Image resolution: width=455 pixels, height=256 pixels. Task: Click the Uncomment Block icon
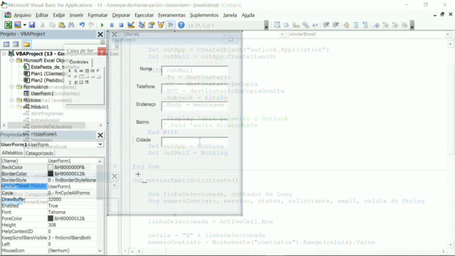(x=365, y=25)
